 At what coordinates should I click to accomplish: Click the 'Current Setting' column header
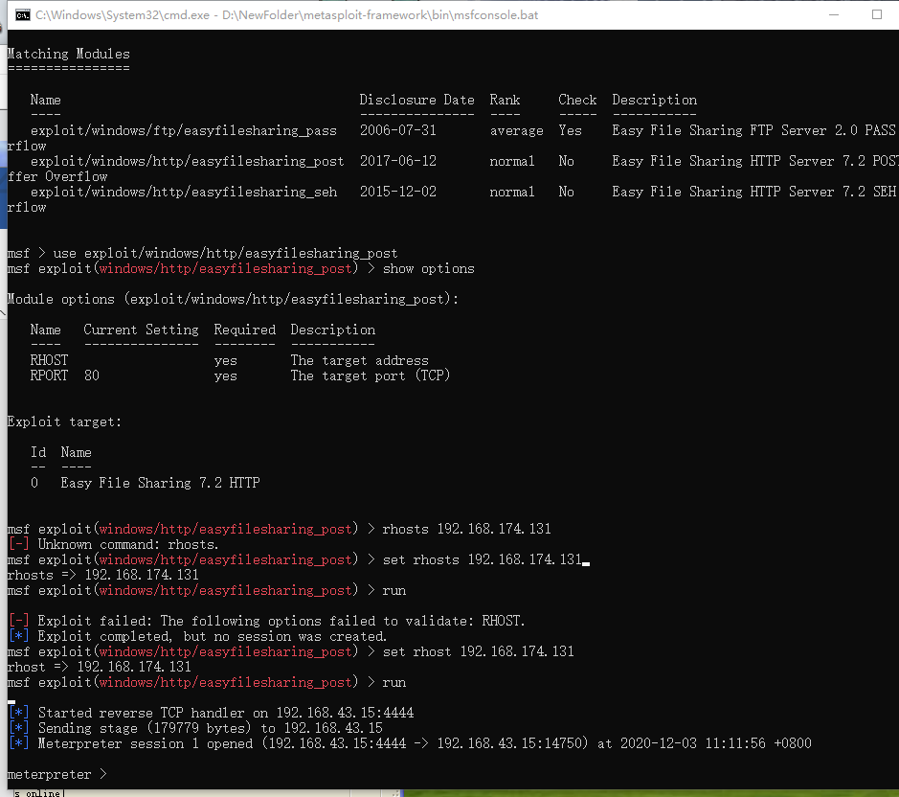tap(141, 330)
